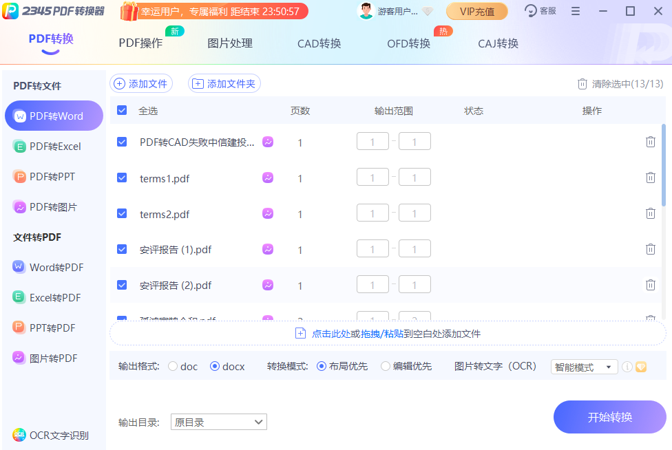
Task: Uncheck the 全选 select-all checkbox
Action: pos(122,109)
